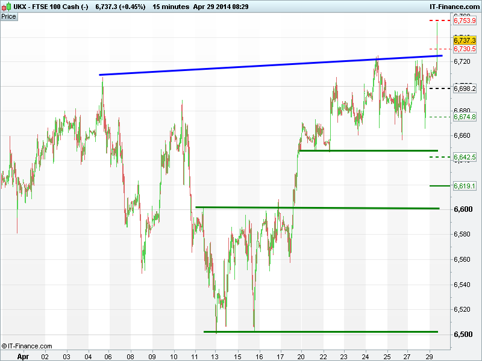The width and height of the screenshot is (482, 361).
Task: Select the Price panel tab
Action: pyautogui.click(x=9, y=16)
